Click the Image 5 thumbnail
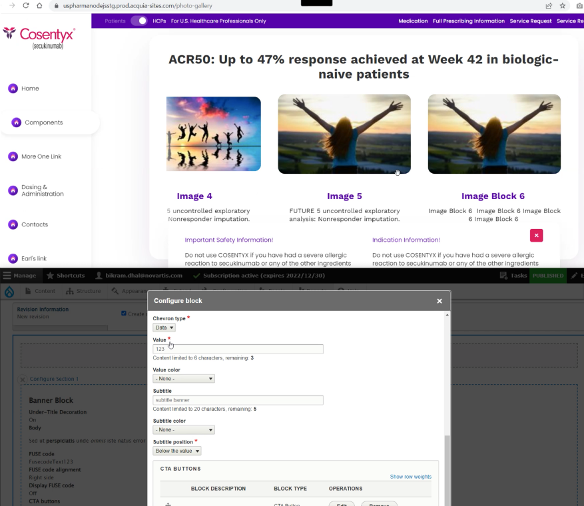 tap(344, 134)
